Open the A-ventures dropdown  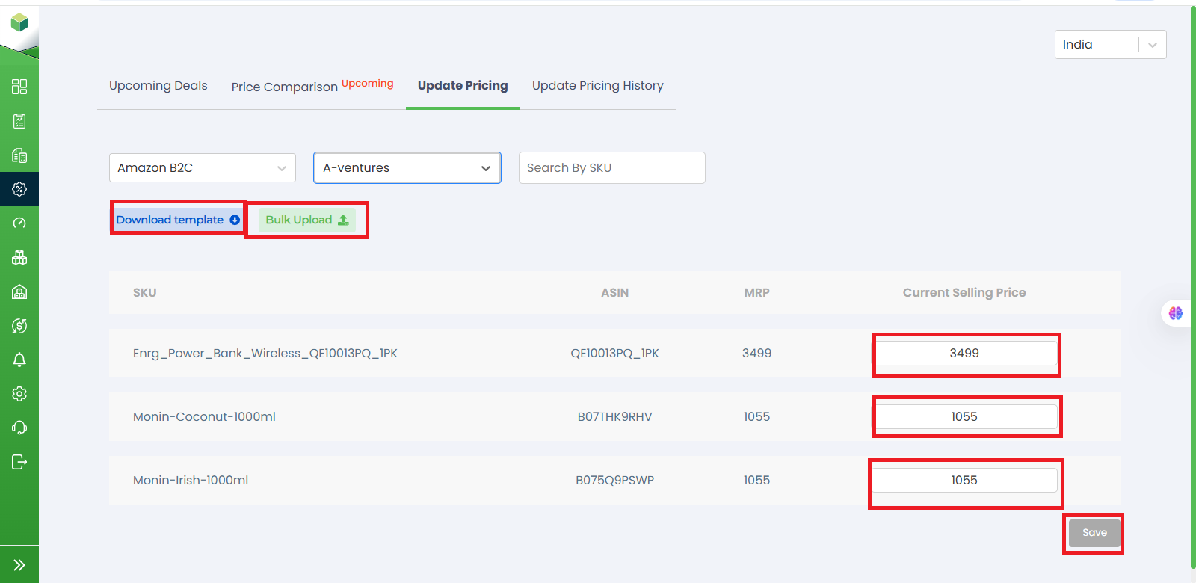pyautogui.click(x=407, y=168)
